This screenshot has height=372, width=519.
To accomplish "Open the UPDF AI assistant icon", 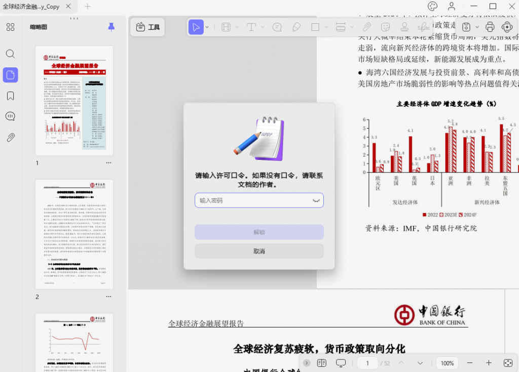I will pyautogui.click(x=507, y=27).
